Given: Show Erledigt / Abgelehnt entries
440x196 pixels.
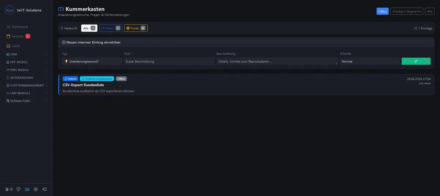Looking at the screenshot, I should tap(407, 11).
